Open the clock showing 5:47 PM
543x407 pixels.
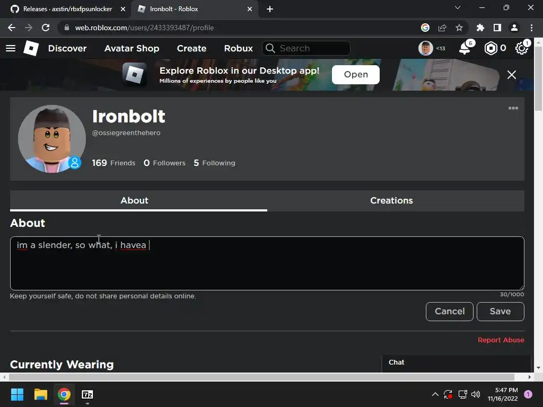click(x=503, y=394)
